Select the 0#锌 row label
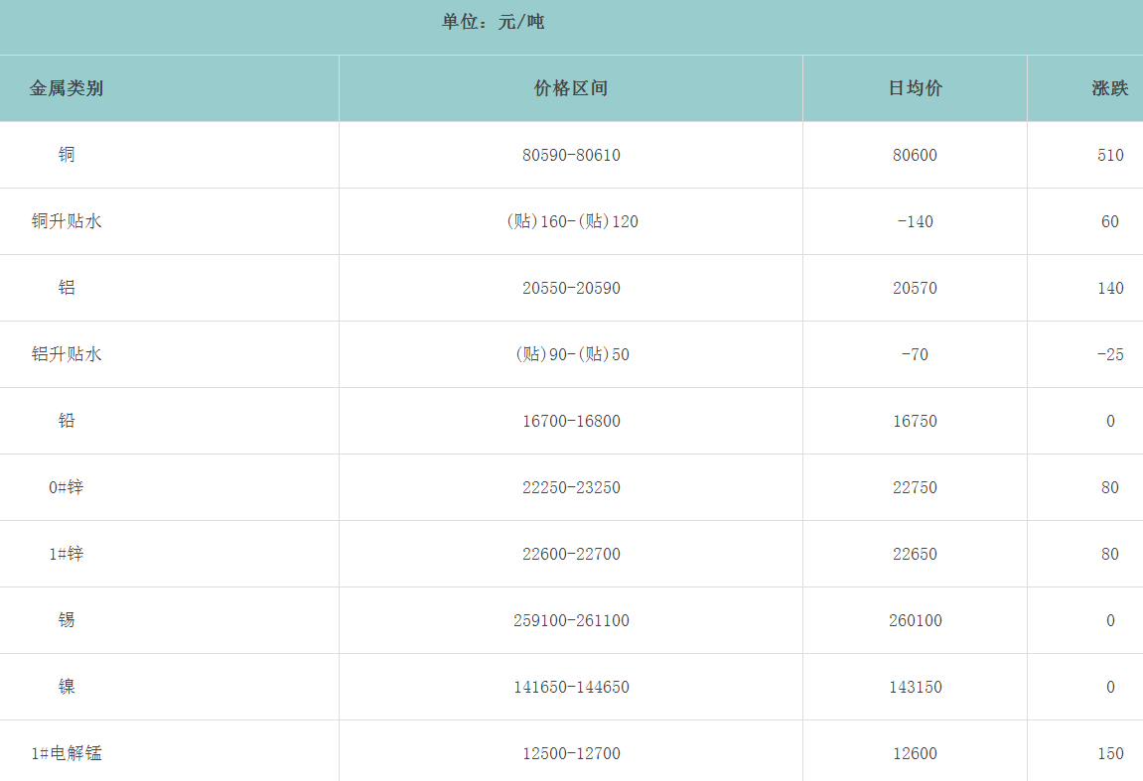Image resolution: width=1143 pixels, height=781 pixels. click(x=67, y=487)
